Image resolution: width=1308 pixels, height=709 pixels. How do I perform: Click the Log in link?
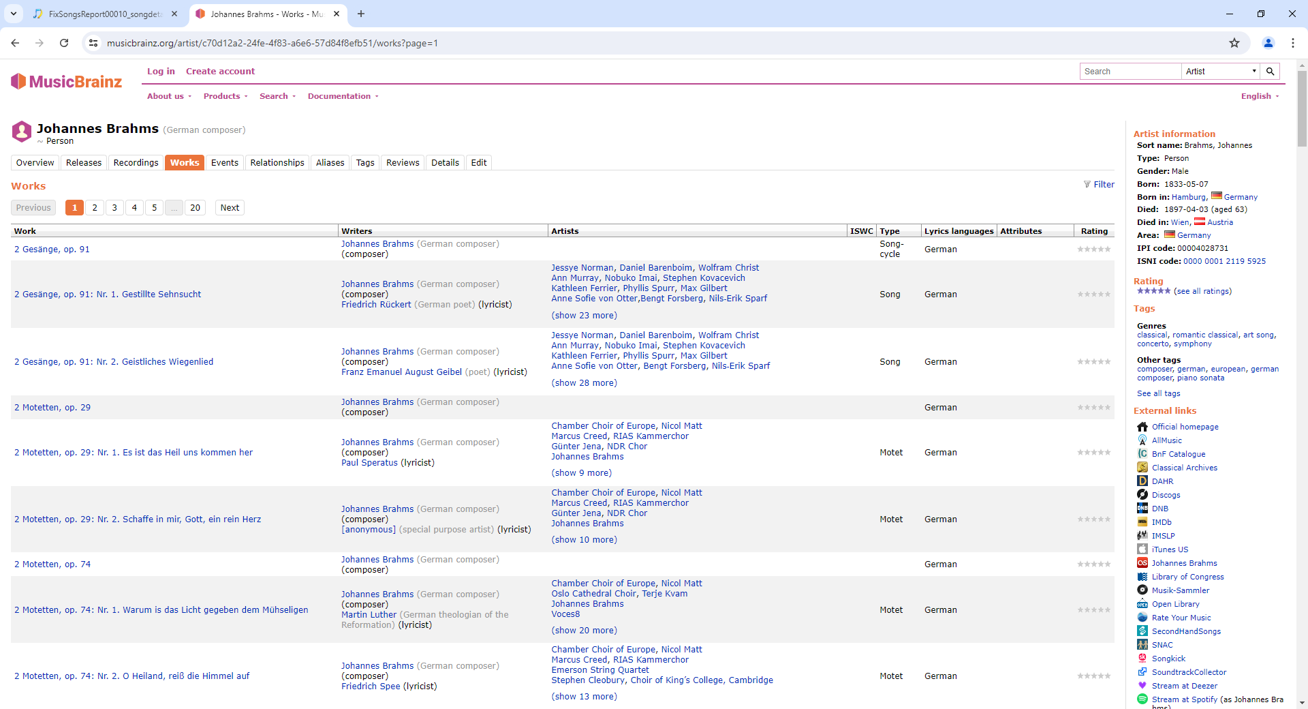tap(161, 72)
